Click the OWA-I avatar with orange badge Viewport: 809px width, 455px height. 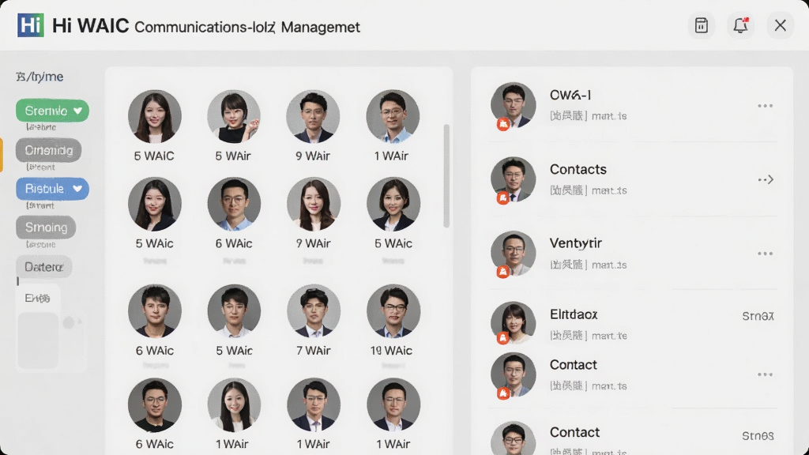pos(513,105)
